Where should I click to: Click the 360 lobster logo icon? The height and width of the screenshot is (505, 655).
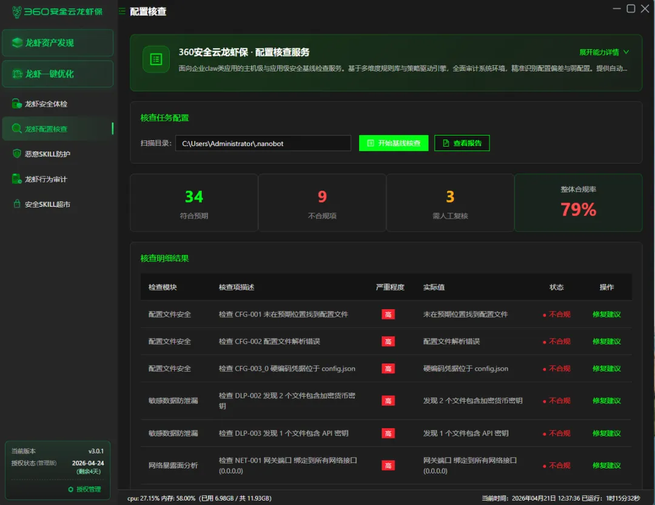tap(17, 12)
